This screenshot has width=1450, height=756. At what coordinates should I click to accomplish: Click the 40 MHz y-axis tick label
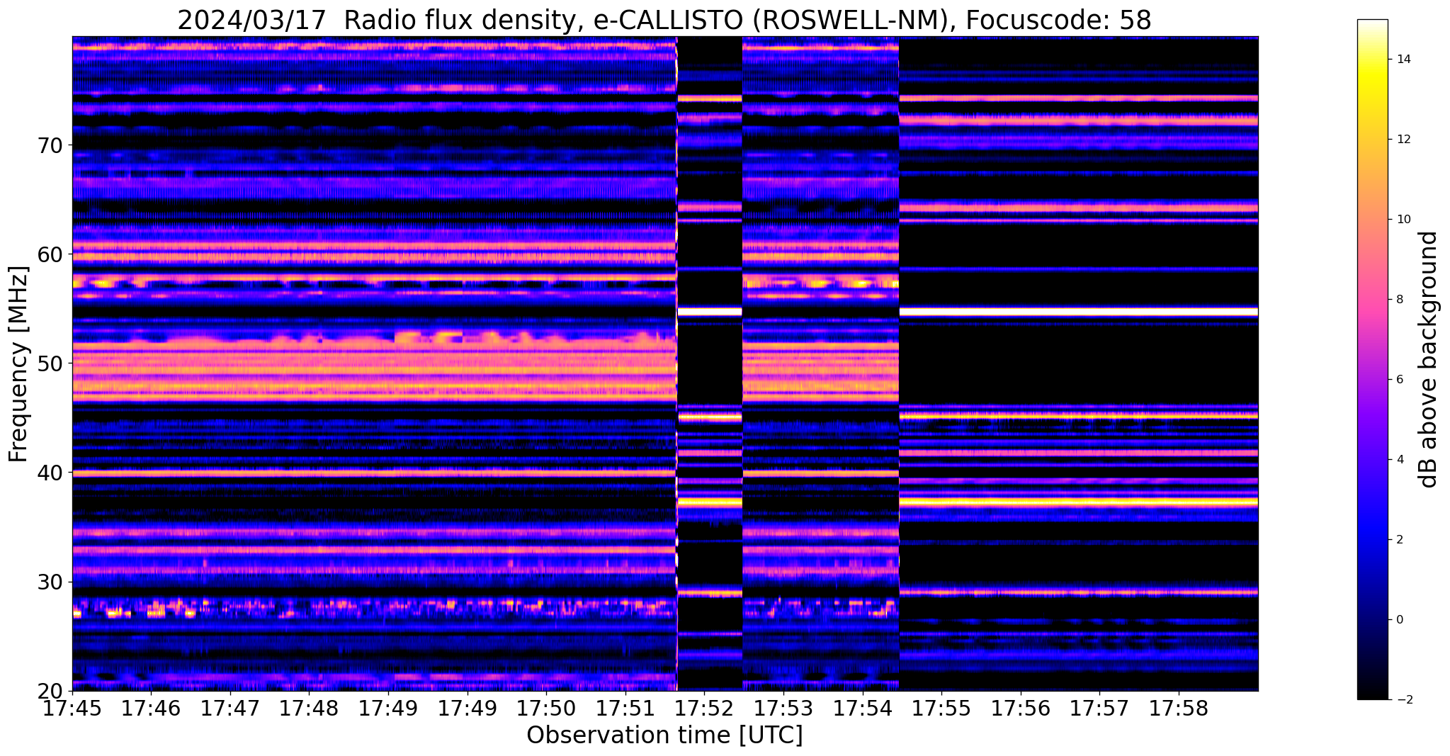pos(52,473)
